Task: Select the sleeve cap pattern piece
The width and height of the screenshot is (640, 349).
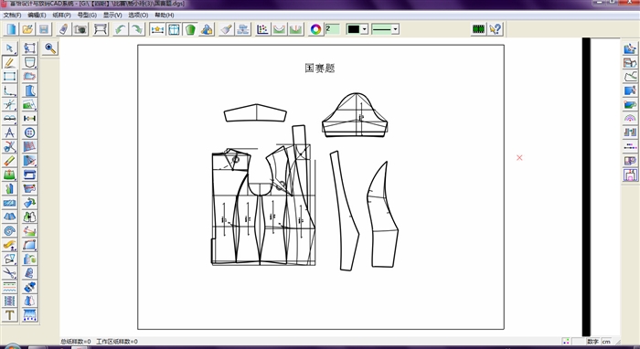Action: [x=355, y=115]
